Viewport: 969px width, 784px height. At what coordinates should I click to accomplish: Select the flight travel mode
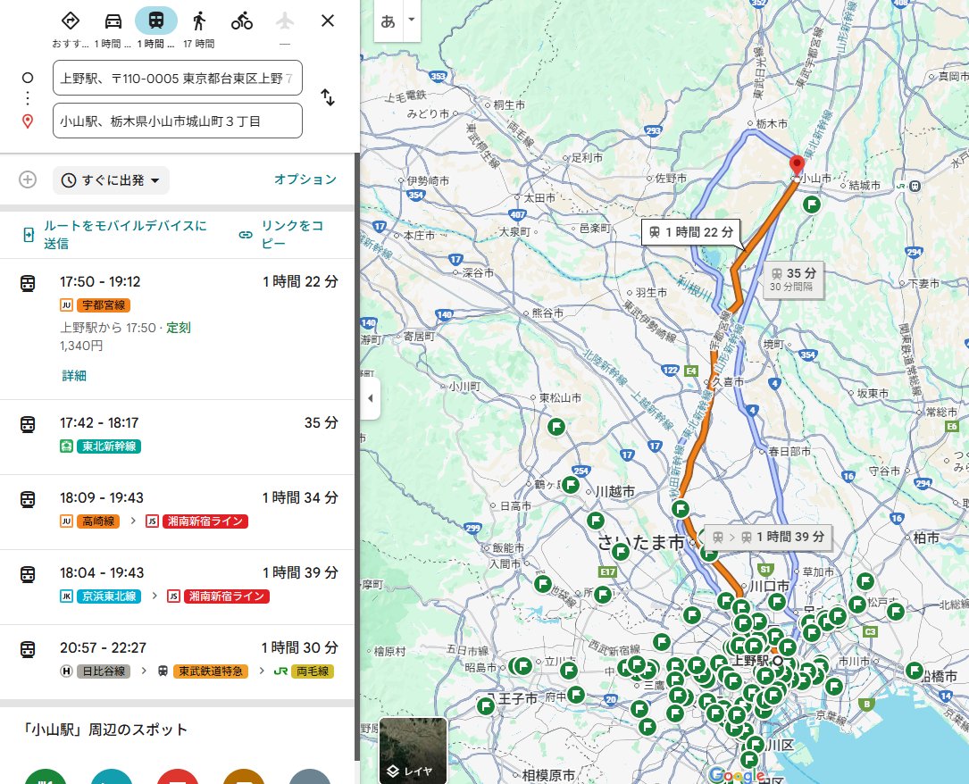(x=284, y=21)
